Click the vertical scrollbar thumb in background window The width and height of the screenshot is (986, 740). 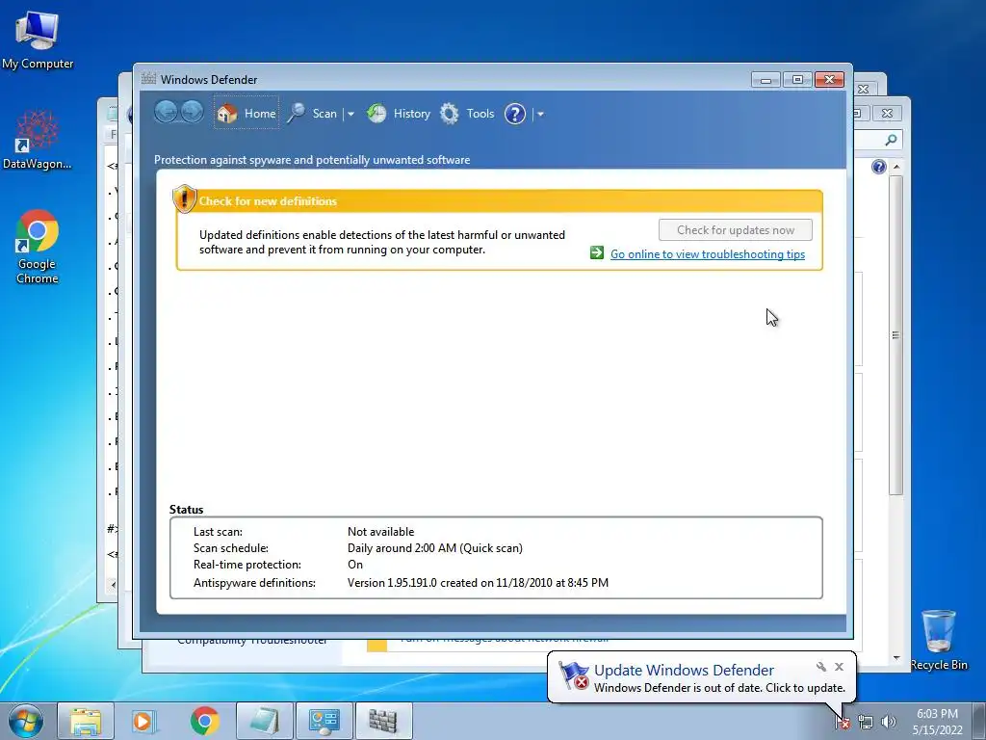click(896, 334)
